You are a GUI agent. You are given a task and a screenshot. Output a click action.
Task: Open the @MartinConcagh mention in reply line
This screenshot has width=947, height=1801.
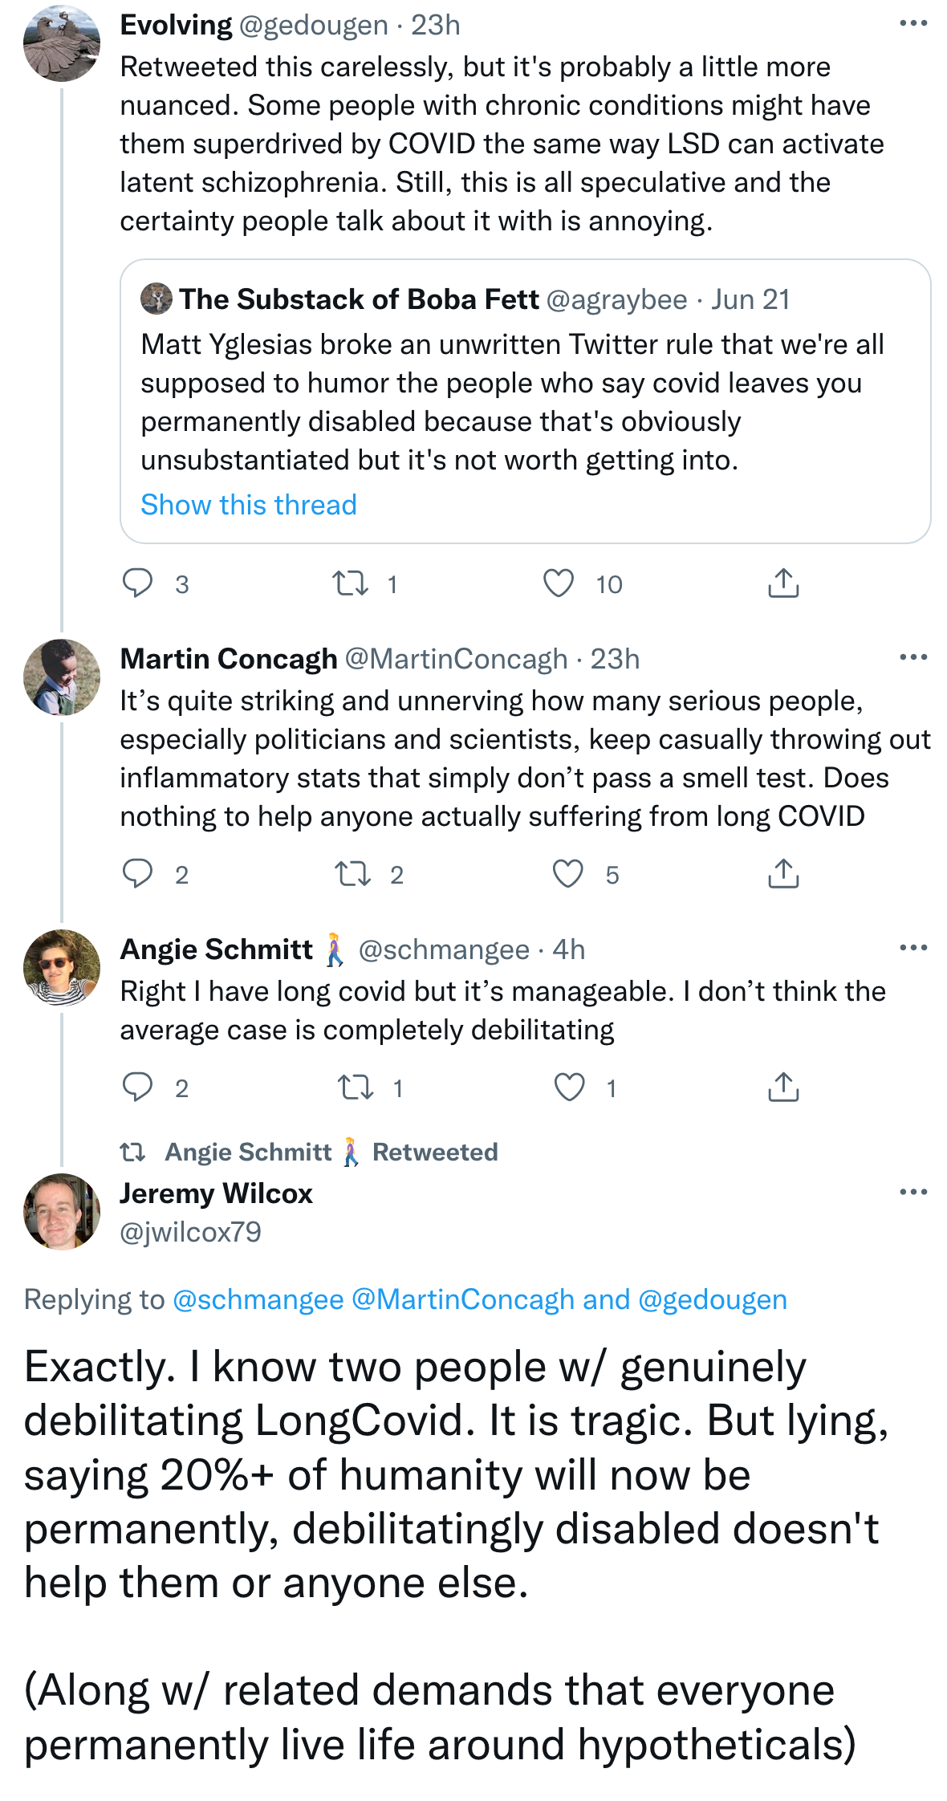pyautogui.click(x=463, y=1299)
